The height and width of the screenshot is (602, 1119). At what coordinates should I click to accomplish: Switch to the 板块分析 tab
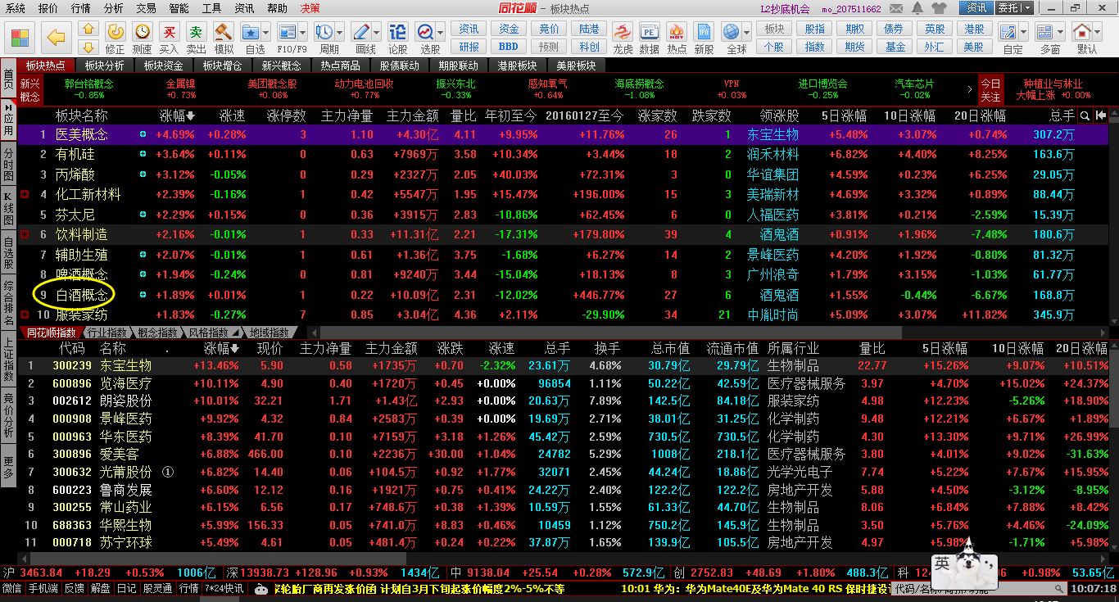[x=105, y=66]
